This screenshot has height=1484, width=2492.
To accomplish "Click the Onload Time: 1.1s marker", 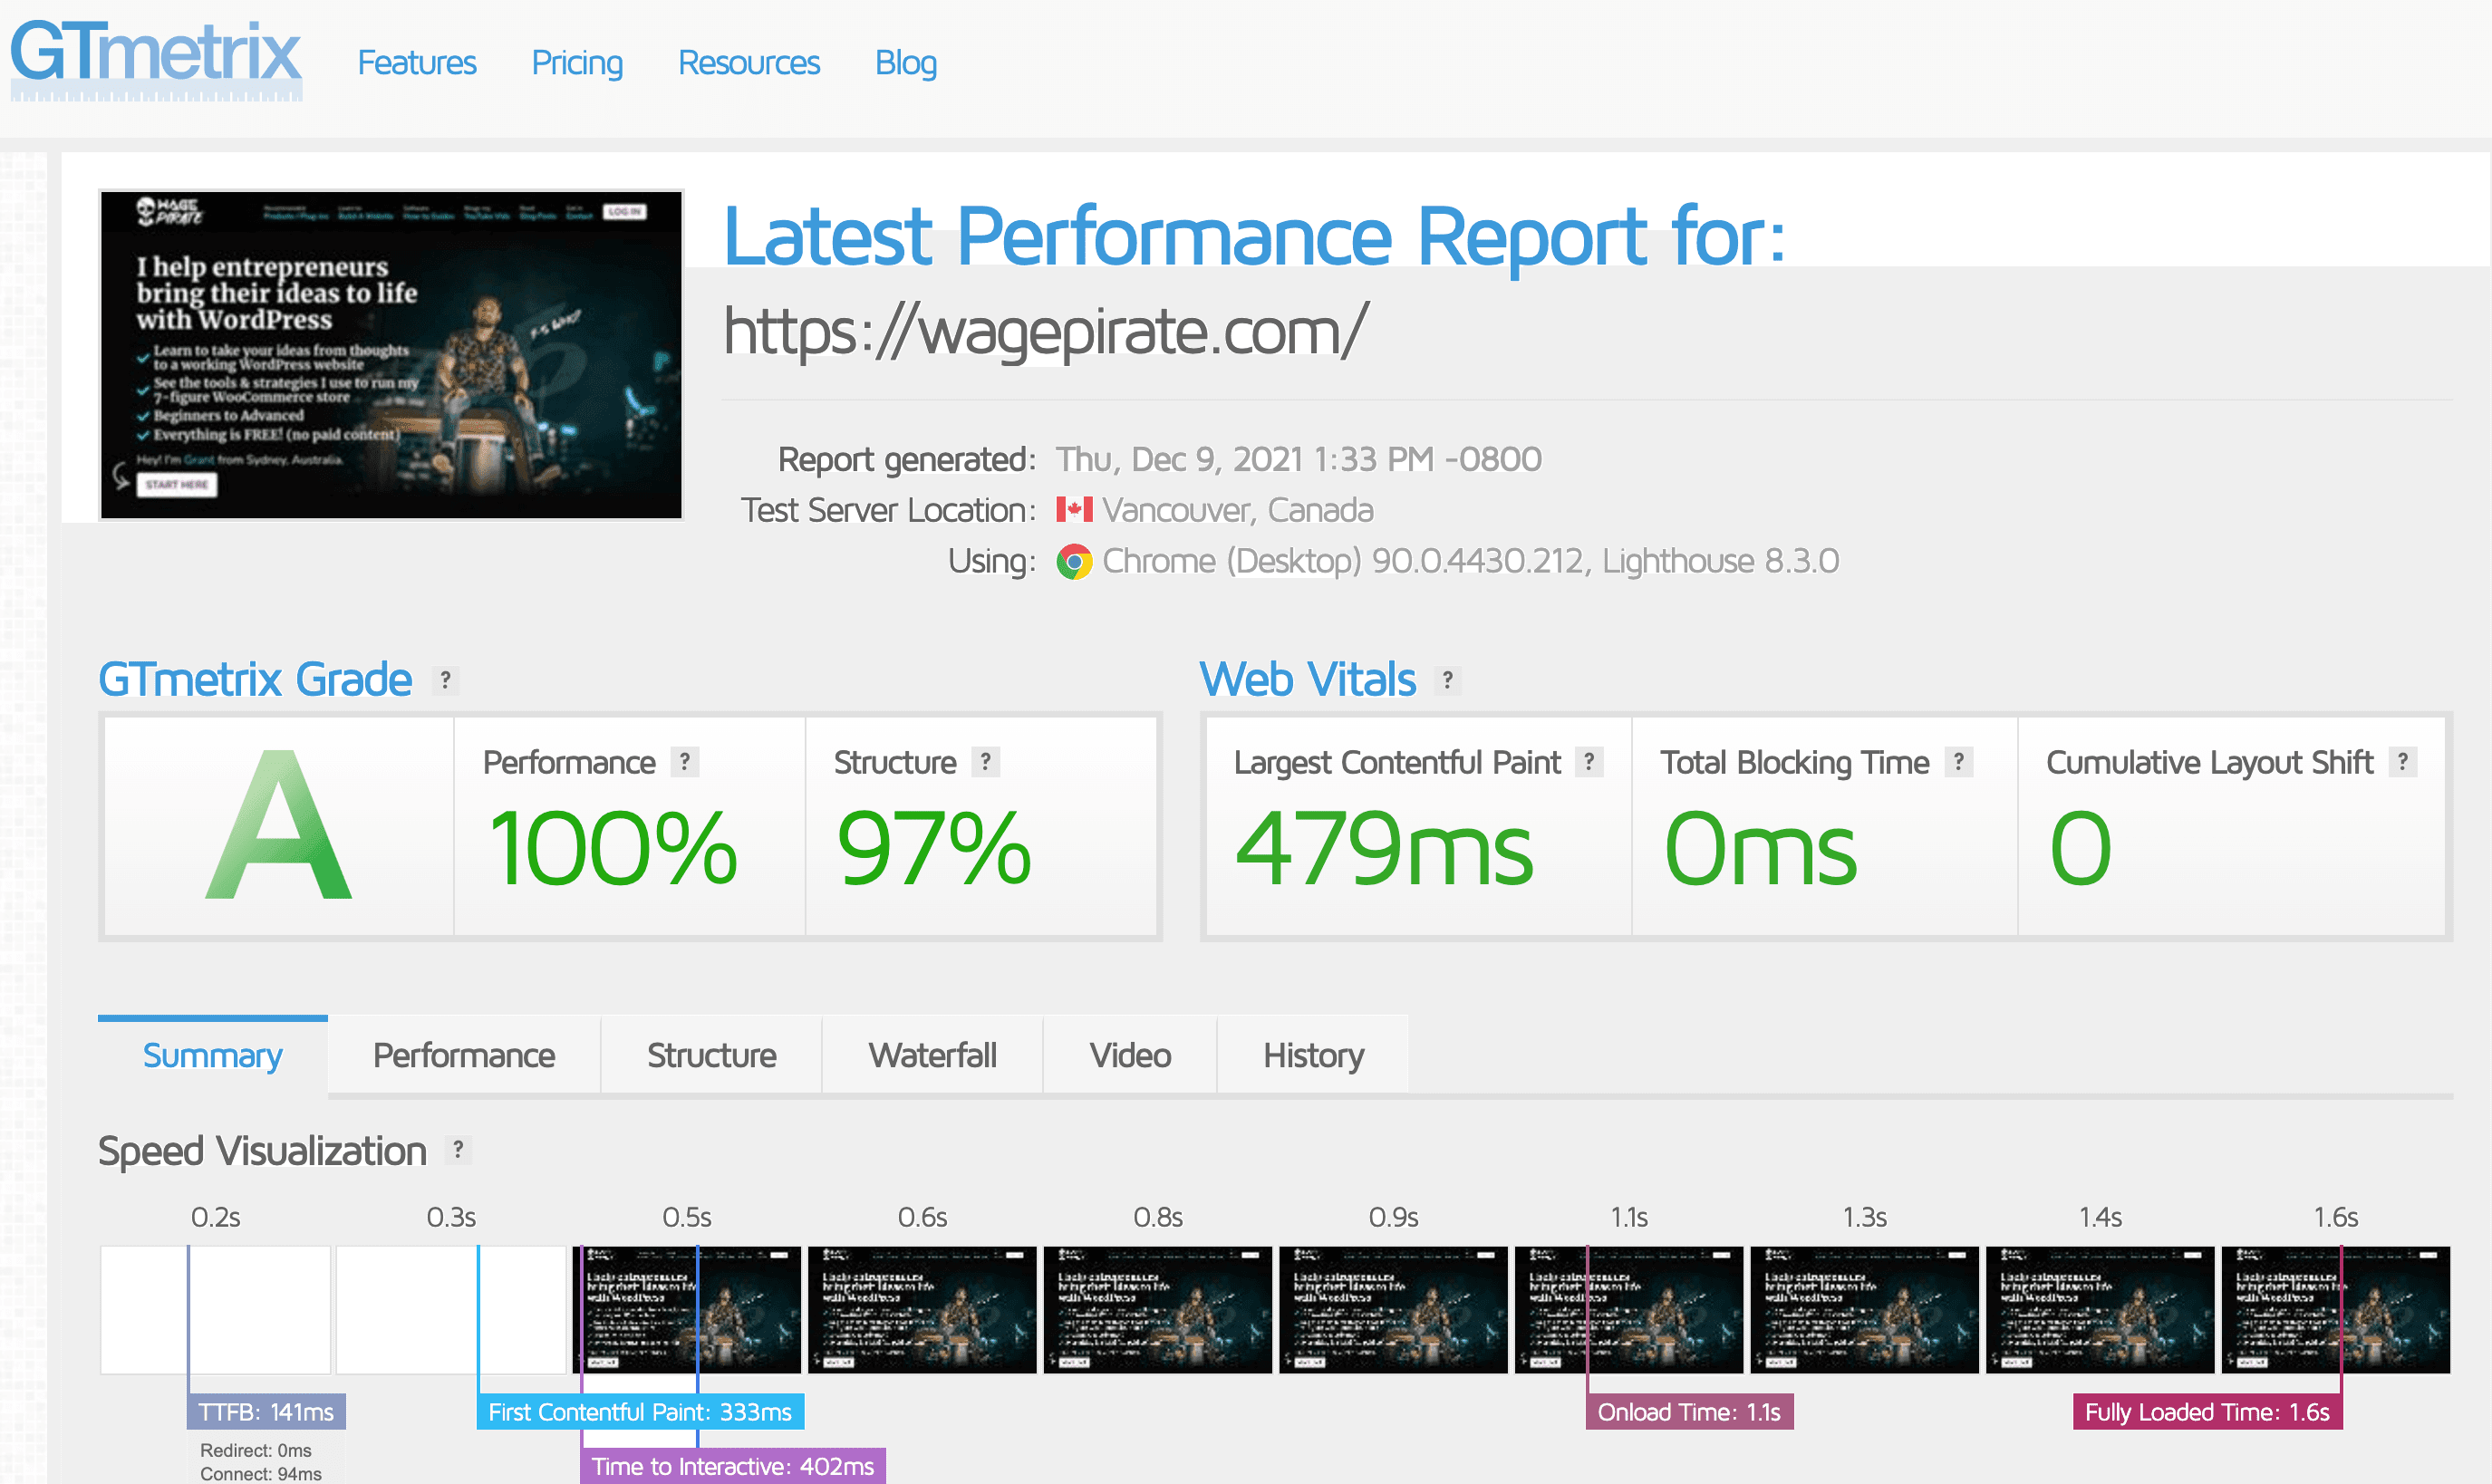I will click(x=1689, y=1412).
